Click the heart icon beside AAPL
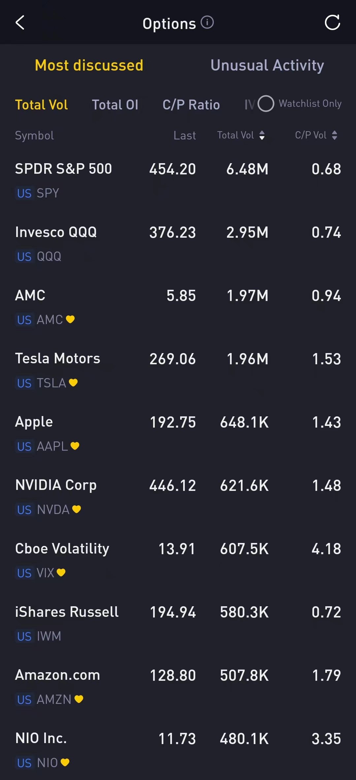The width and height of the screenshot is (356, 780). (x=75, y=446)
